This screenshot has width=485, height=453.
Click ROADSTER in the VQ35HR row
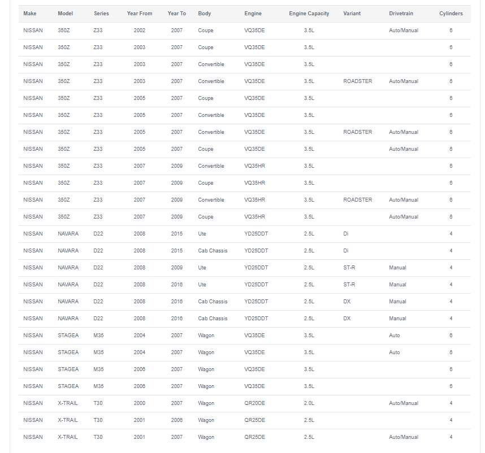358,200
